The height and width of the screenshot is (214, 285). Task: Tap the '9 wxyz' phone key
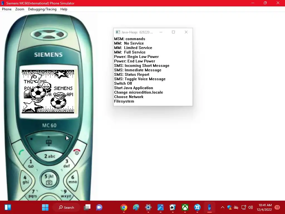tap(65, 194)
